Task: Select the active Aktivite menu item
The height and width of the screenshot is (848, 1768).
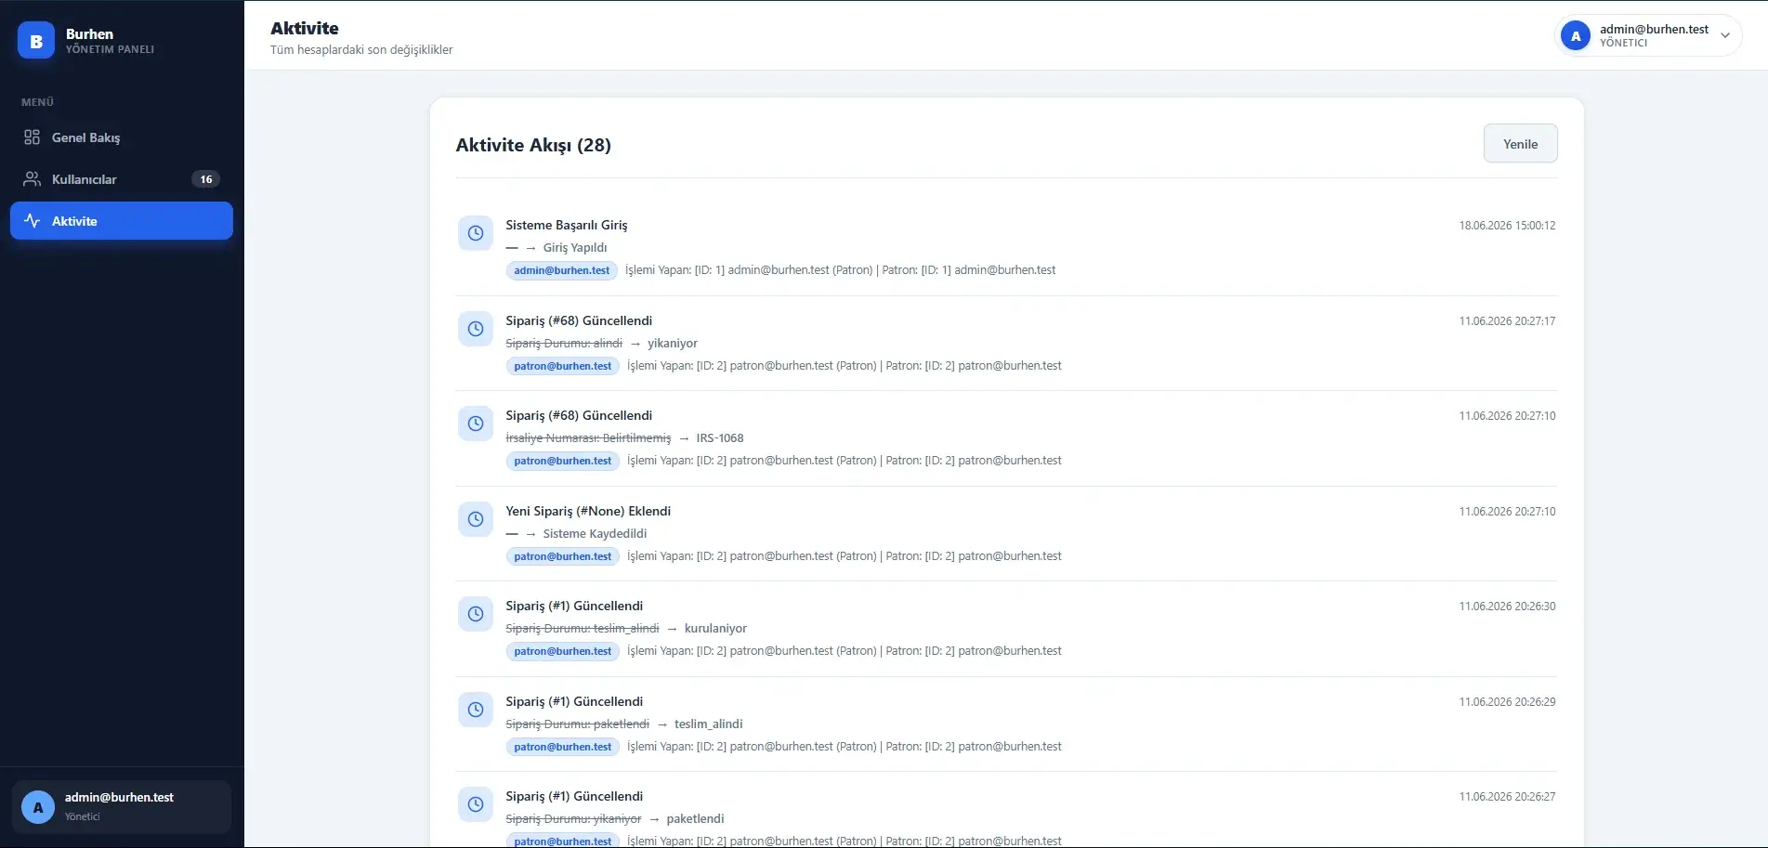Action: point(122,221)
